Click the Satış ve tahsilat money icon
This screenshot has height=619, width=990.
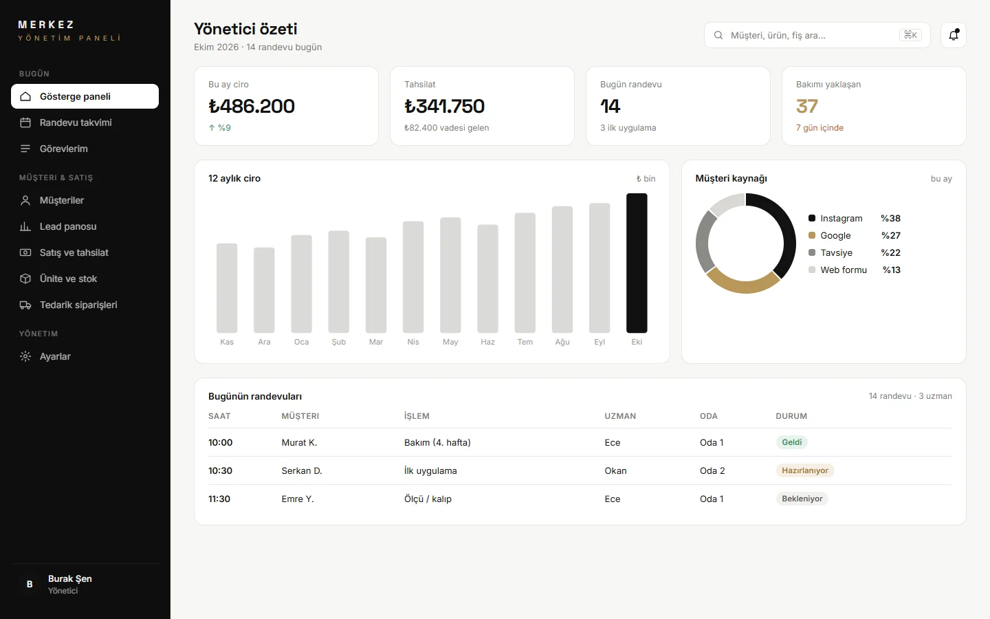pos(25,252)
